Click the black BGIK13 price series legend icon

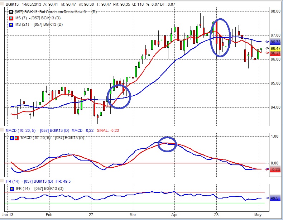click(x=11, y=12)
